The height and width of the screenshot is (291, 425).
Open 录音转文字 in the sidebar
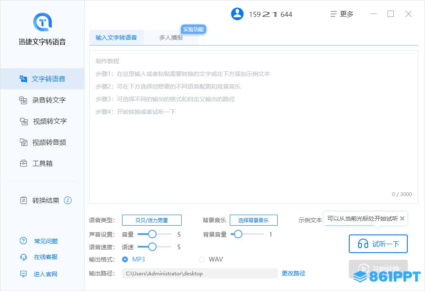[x=42, y=100]
